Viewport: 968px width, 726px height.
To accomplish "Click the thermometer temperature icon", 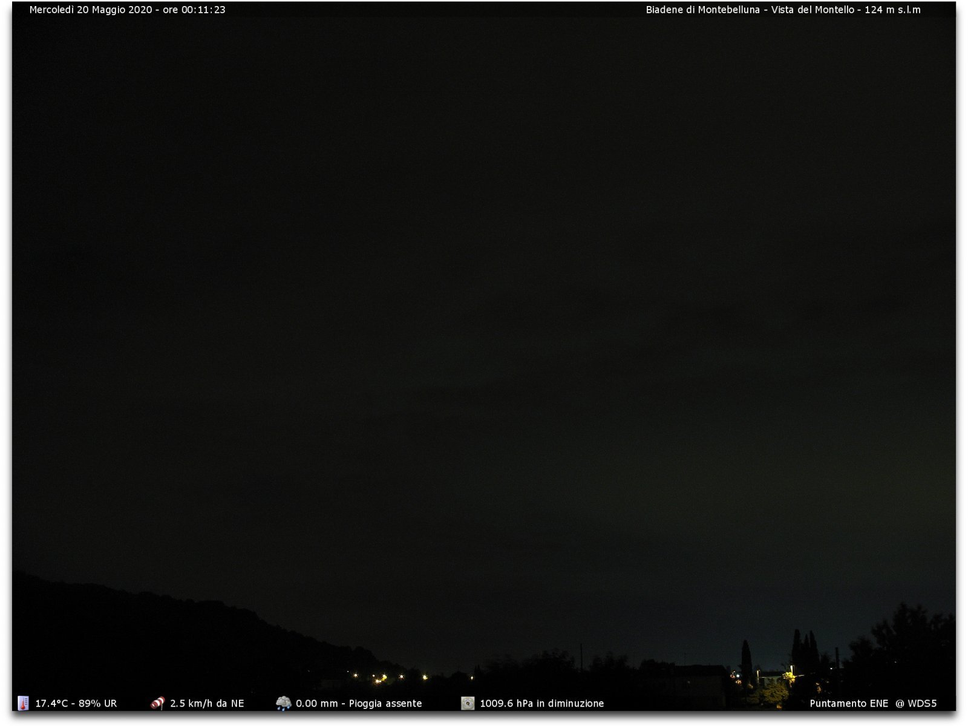I will [23, 703].
